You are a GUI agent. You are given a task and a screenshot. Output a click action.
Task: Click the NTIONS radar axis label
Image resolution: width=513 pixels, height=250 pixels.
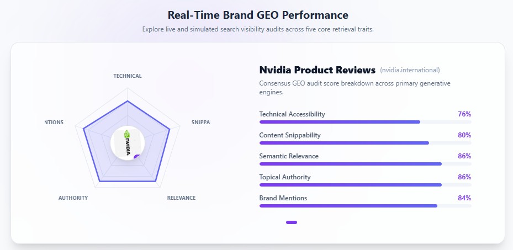point(54,122)
